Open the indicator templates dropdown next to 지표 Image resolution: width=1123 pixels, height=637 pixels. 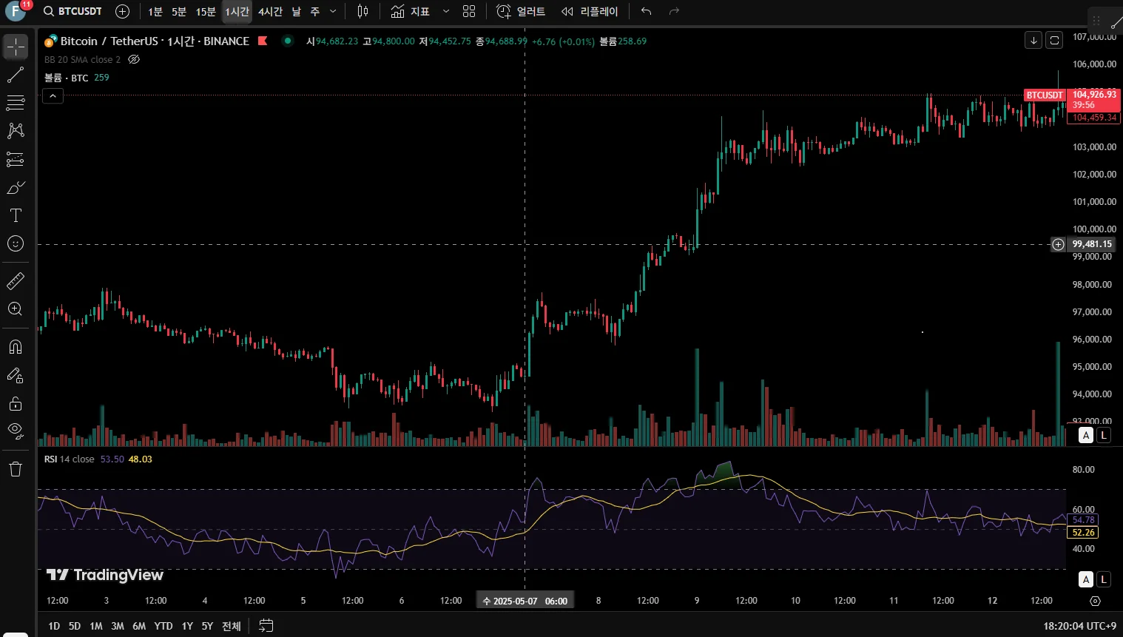pyautogui.click(x=446, y=11)
